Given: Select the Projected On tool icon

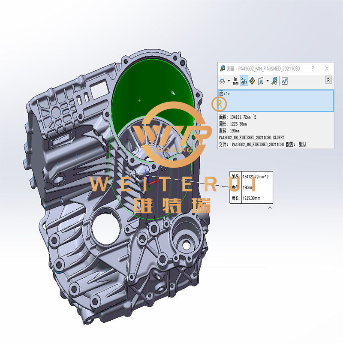Looking at the screenshot, I should [260, 81].
